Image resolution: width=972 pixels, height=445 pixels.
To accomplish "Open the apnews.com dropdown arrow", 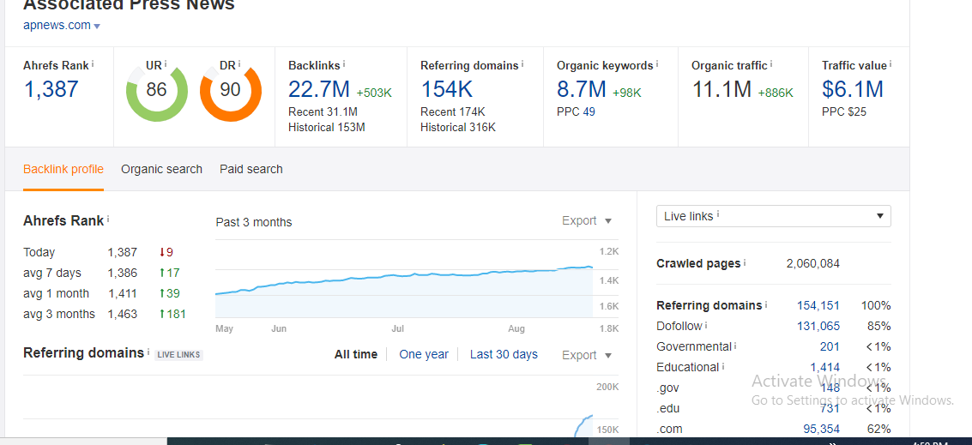I will click(x=97, y=26).
